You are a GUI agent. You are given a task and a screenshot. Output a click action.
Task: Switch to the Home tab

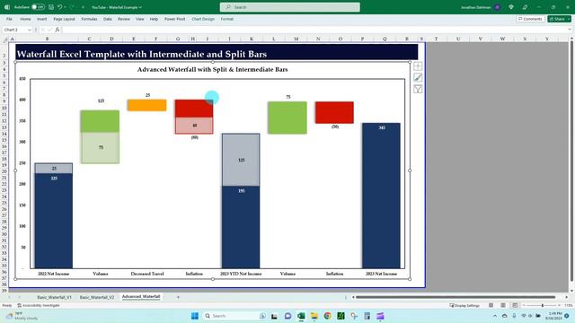pos(25,19)
